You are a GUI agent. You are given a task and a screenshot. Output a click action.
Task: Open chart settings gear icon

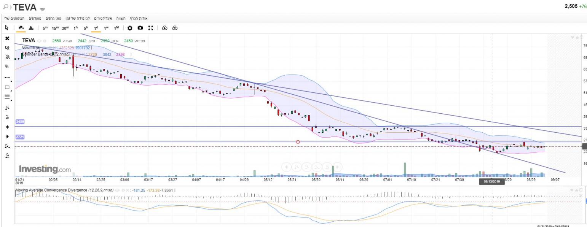pos(130,28)
